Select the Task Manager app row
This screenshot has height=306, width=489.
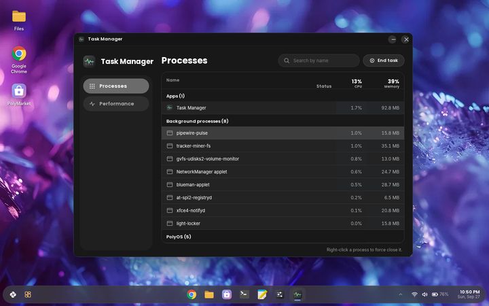283,107
